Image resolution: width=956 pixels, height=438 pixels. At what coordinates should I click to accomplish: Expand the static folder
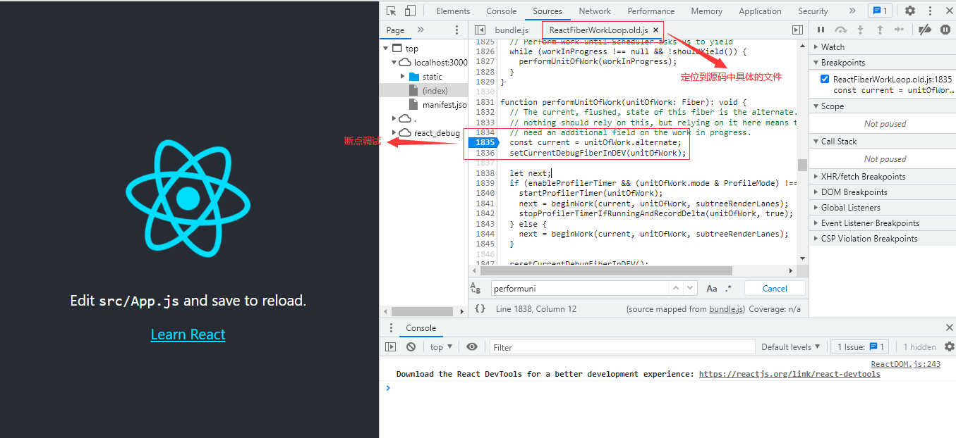[x=403, y=76]
